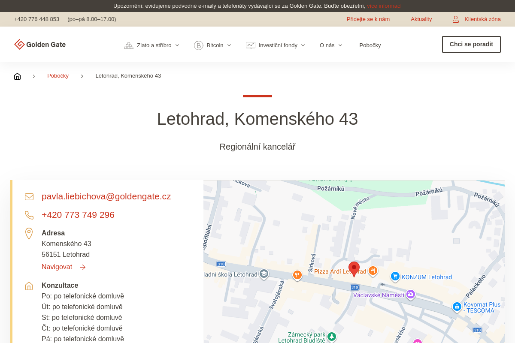The height and width of the screenshot is (343, 515).
Task: Click the home breadcrumb icon
Action: 17,76
